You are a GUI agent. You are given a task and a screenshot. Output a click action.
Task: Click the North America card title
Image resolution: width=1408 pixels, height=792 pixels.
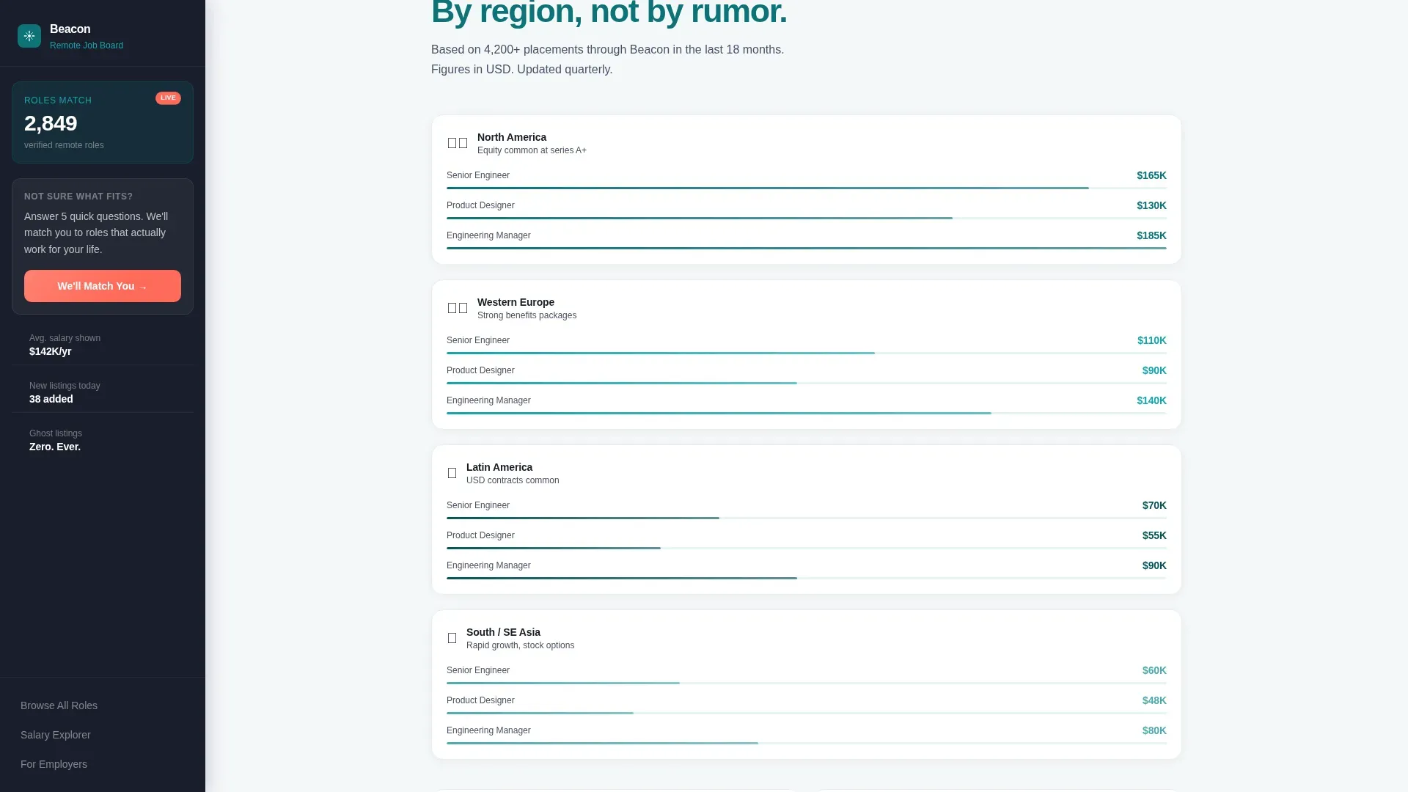tap(512, 137)
